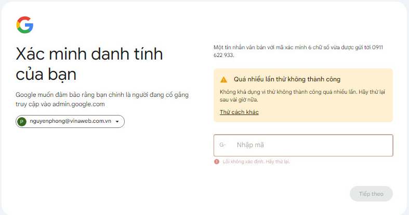The width and height of the screenshot is (409, 215).
Task: Click the heading Xác minh danh tính
Action: [89, 53]
